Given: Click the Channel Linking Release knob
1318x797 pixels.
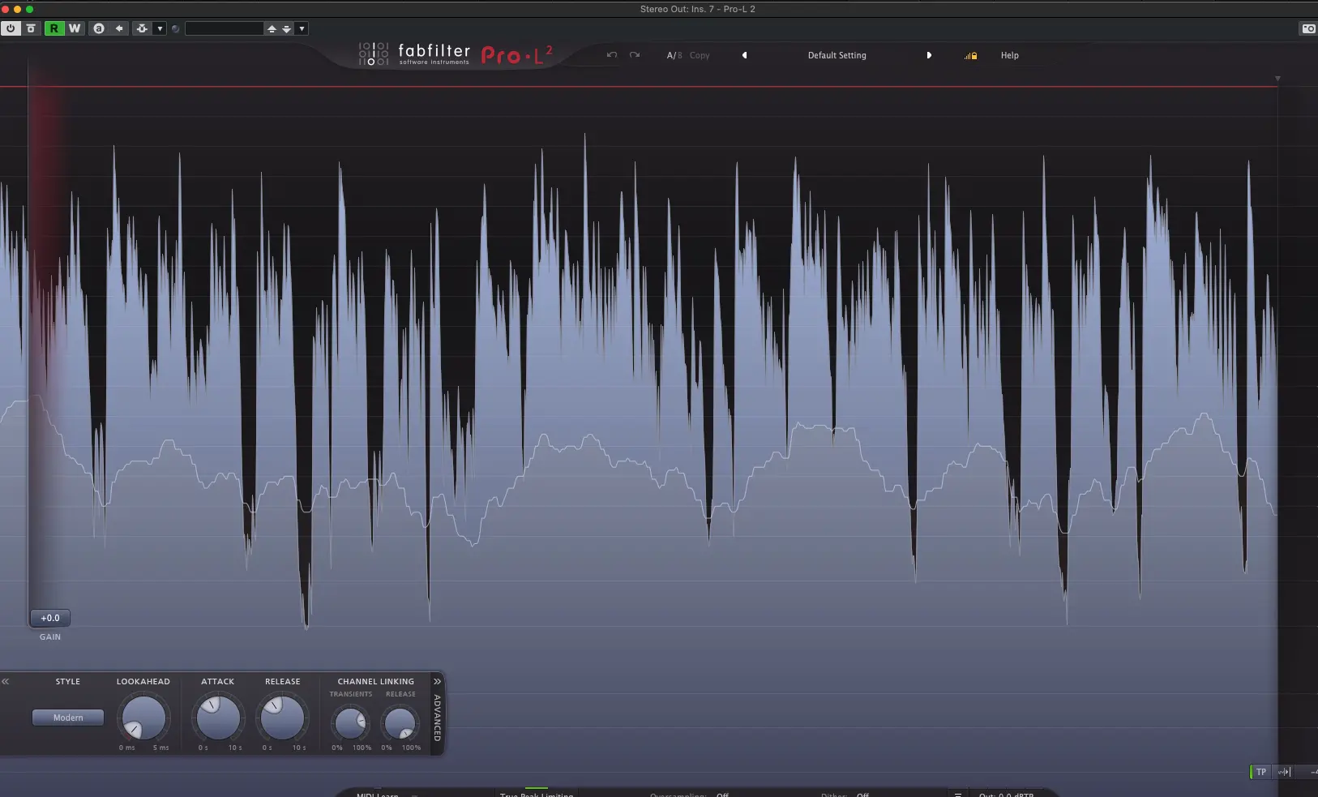Looking at the screenshot, I should (400, 723).
